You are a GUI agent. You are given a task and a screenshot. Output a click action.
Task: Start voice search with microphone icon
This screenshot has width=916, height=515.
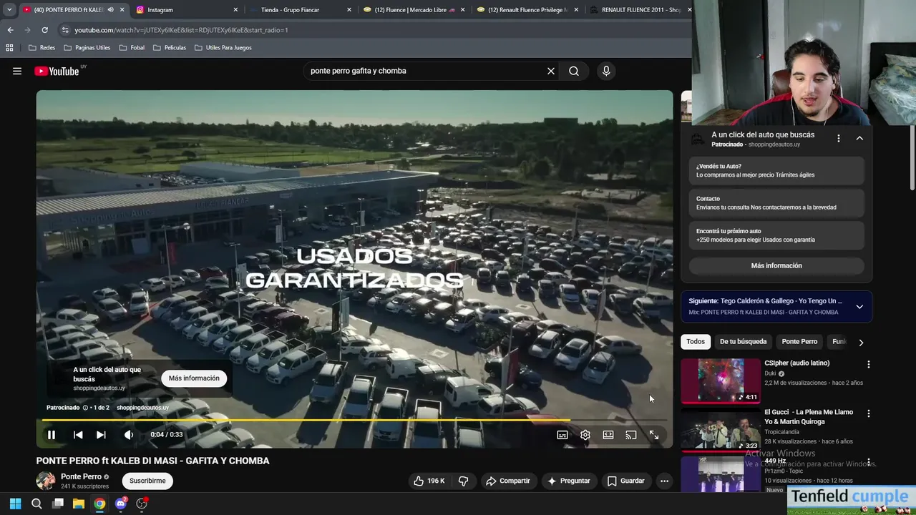(x=606, y=71)
